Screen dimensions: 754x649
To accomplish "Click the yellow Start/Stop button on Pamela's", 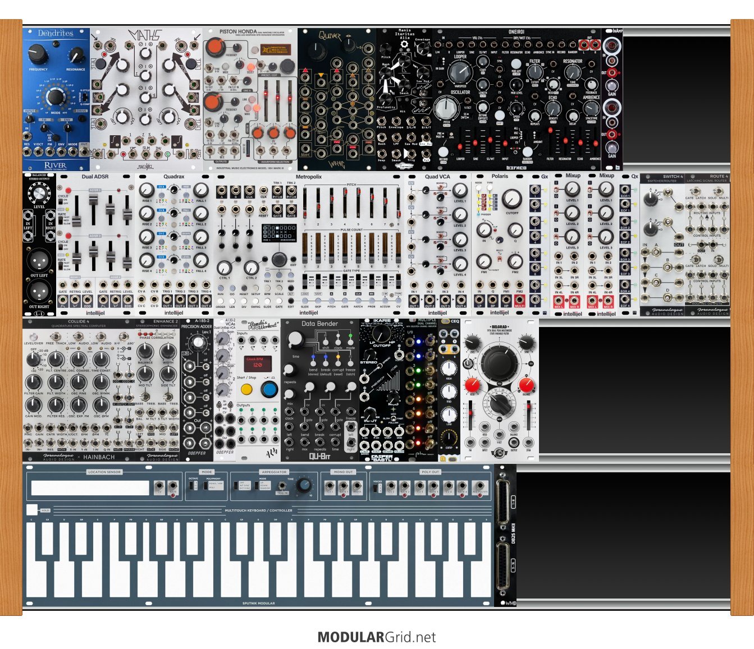I will tap(246, 389).
